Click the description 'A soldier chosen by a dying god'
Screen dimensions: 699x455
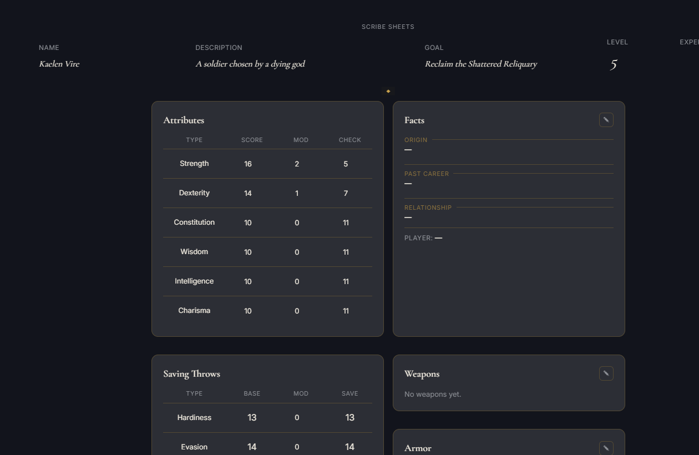(250, 64)
